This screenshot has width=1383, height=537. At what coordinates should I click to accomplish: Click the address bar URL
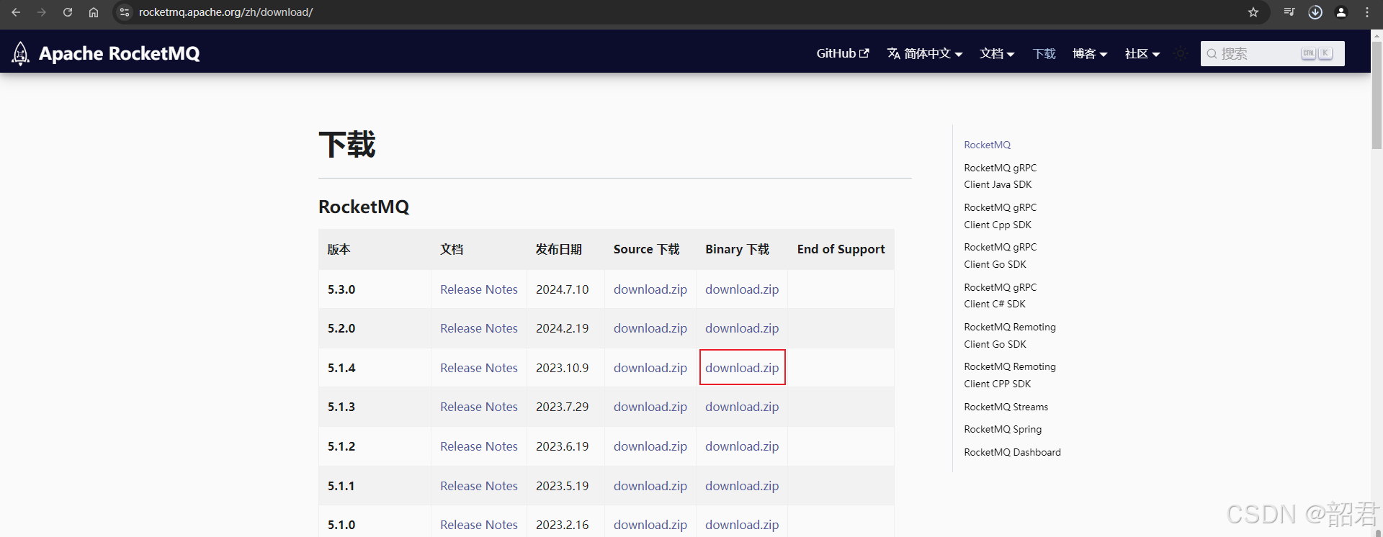pos(225,12)
